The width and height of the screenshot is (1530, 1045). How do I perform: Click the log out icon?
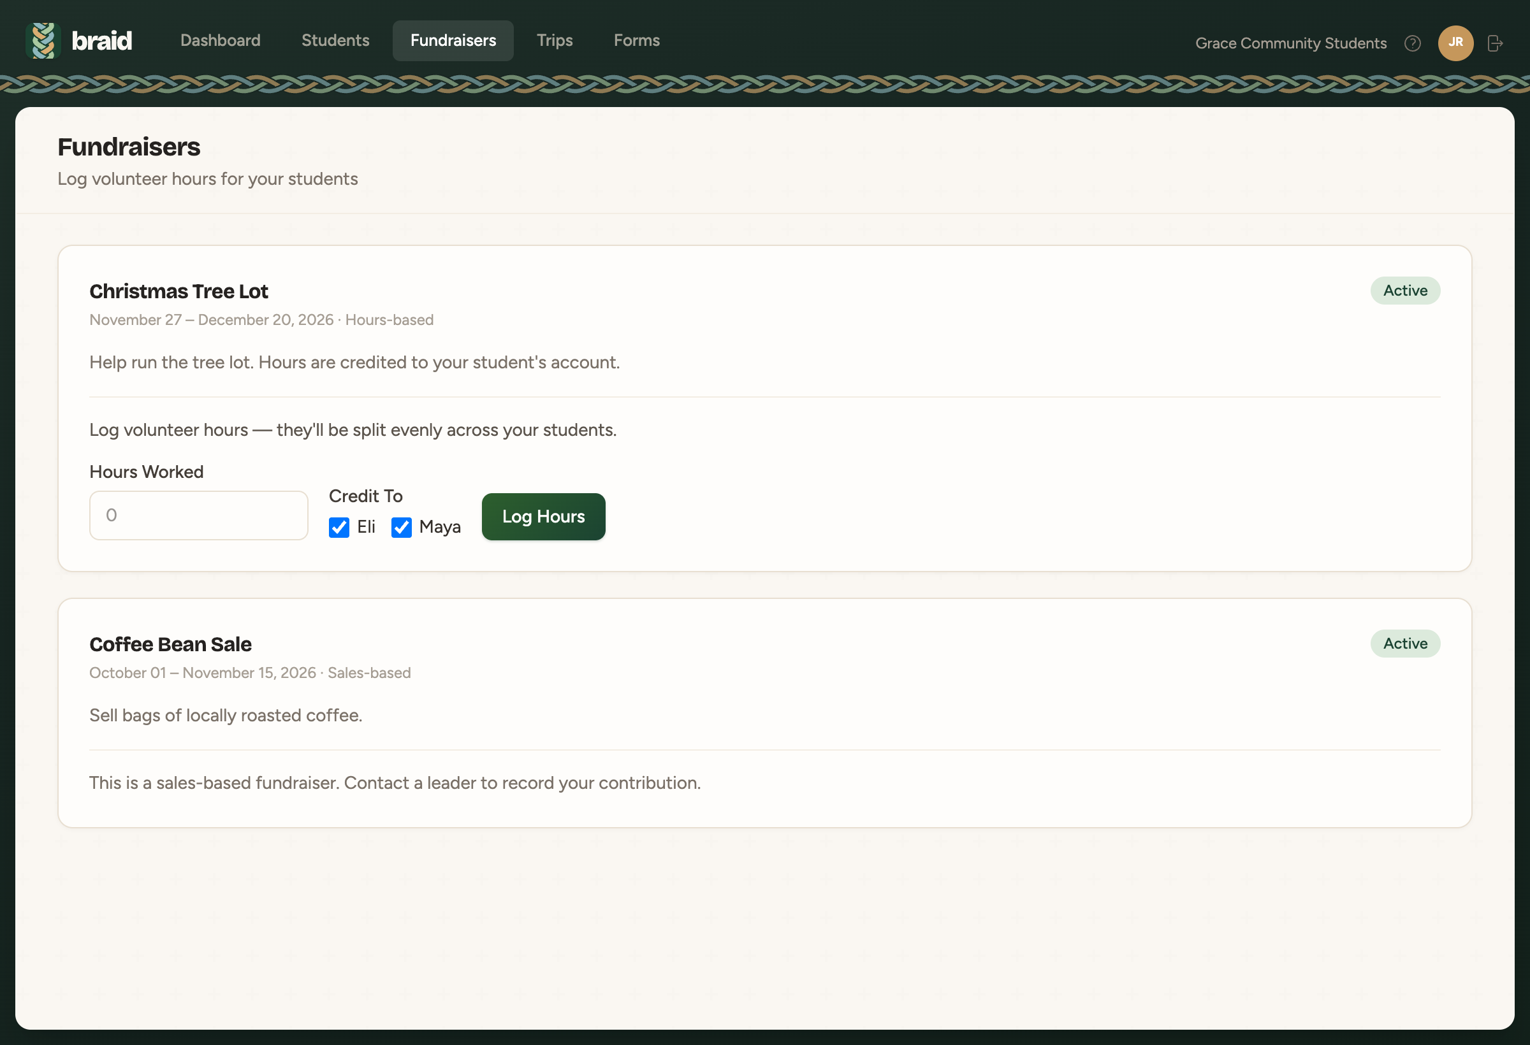(1495, 43)
